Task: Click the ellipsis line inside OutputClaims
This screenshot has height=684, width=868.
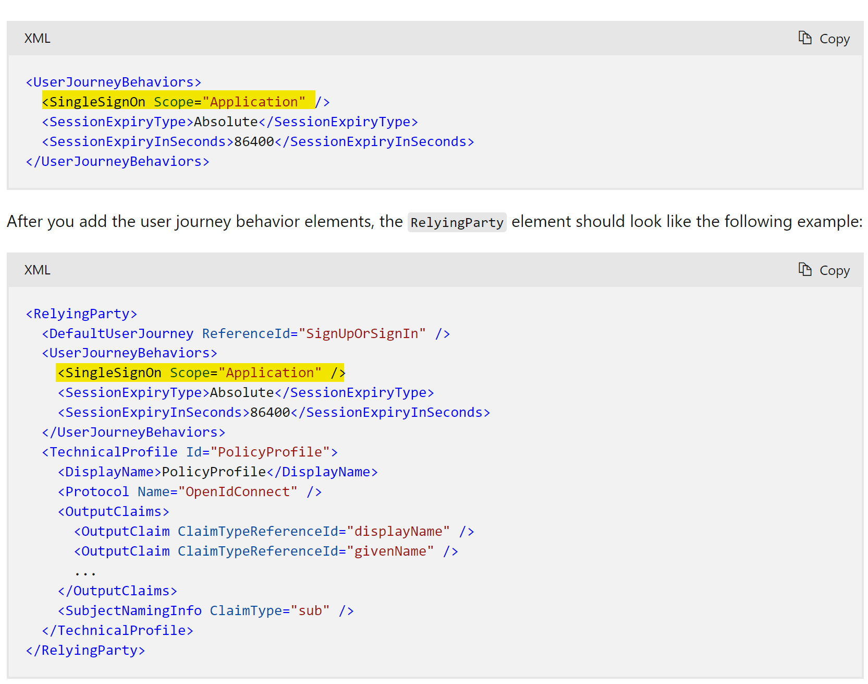Action: point(85,572)
